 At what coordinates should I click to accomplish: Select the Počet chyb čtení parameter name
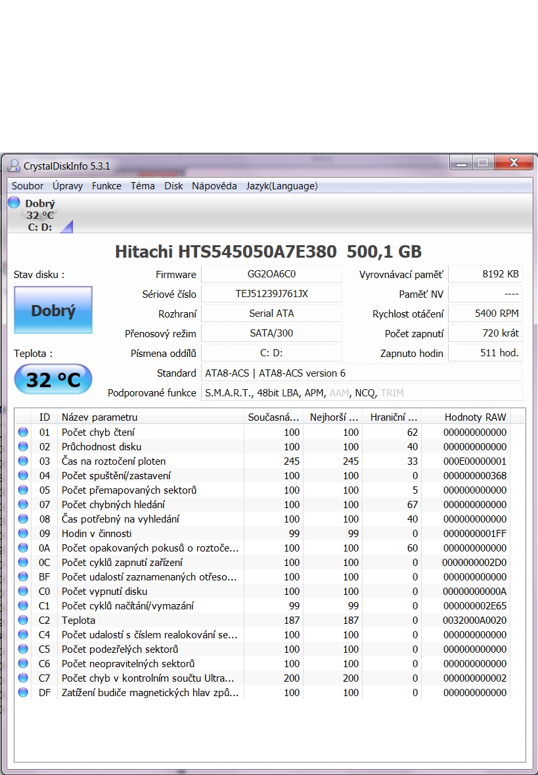click(99, 432)
